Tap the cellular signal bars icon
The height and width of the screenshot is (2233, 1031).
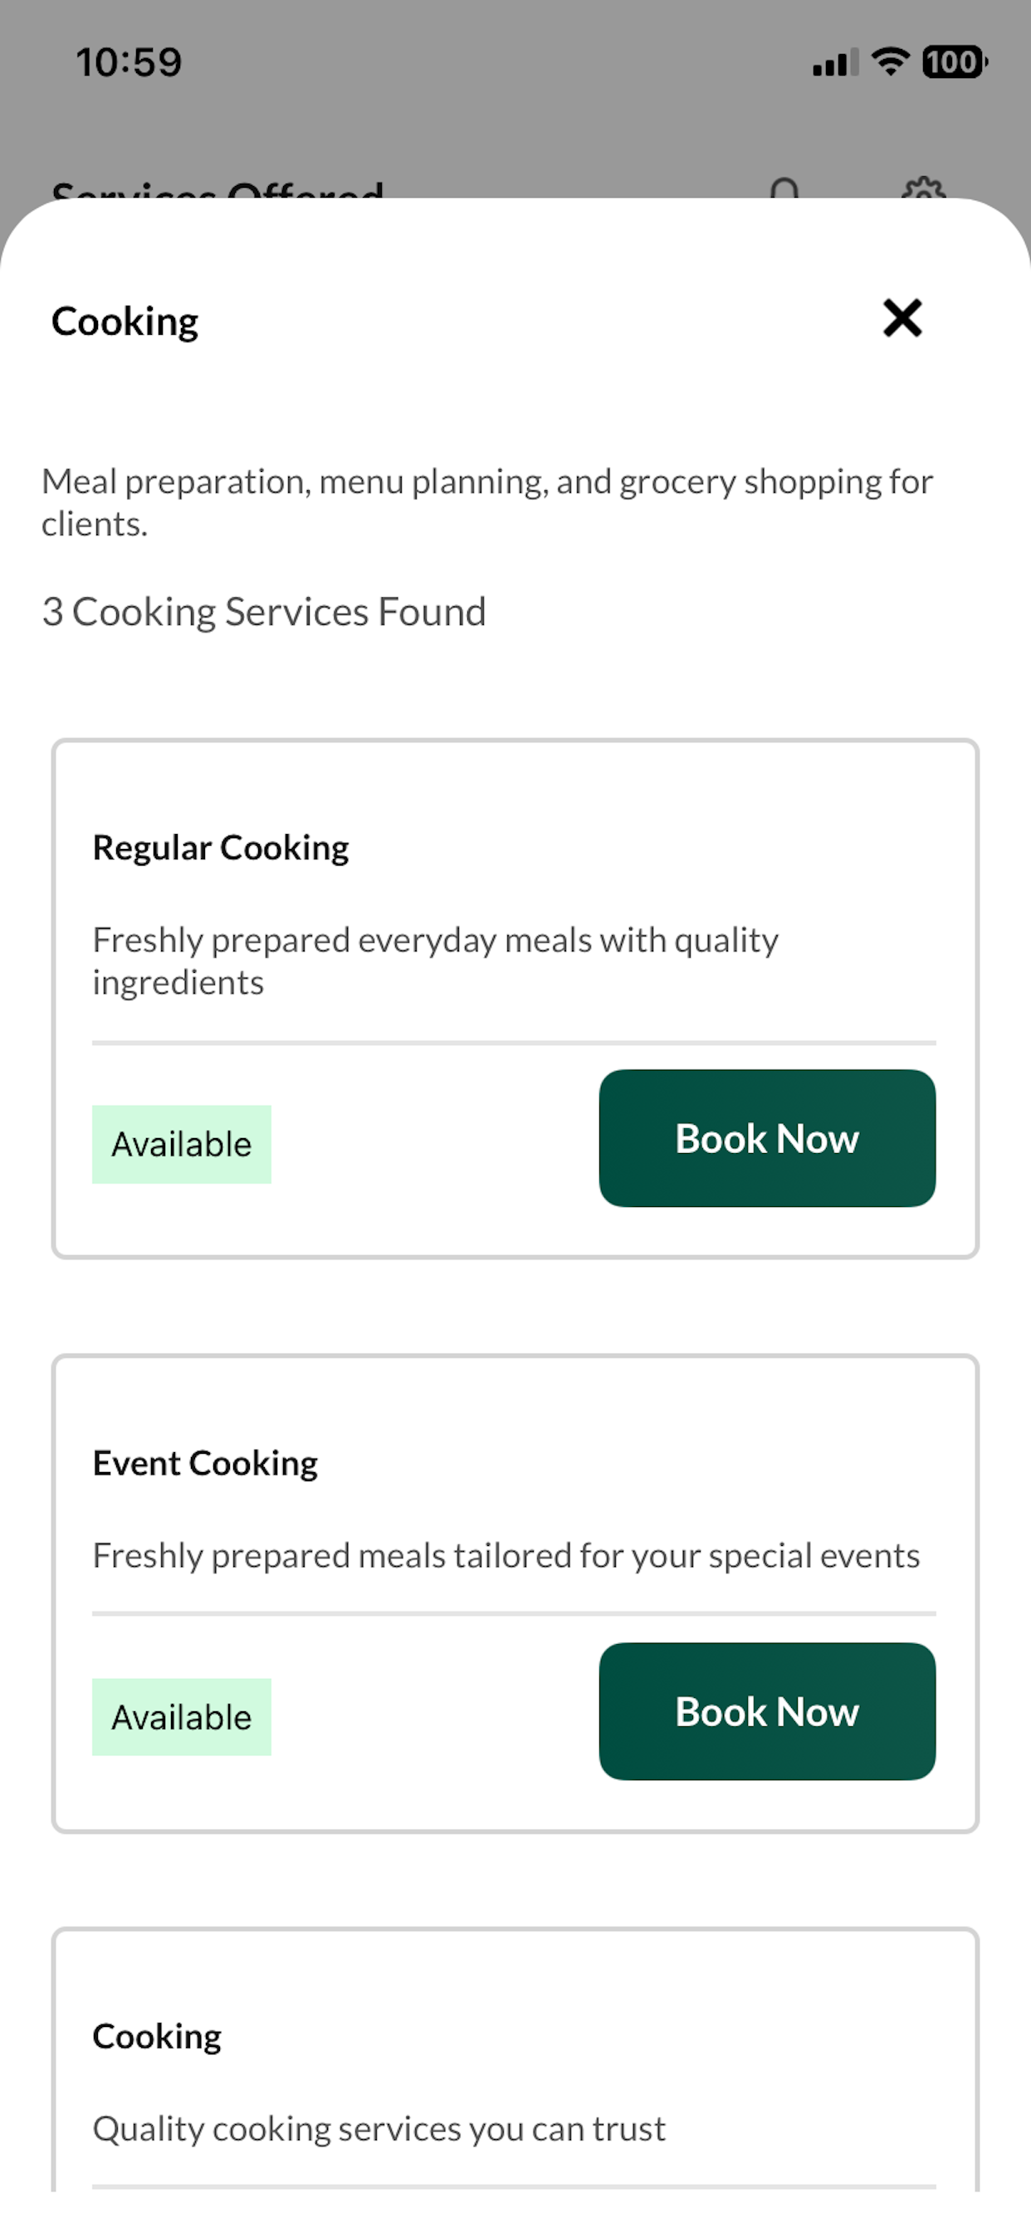tap(835, 62)
